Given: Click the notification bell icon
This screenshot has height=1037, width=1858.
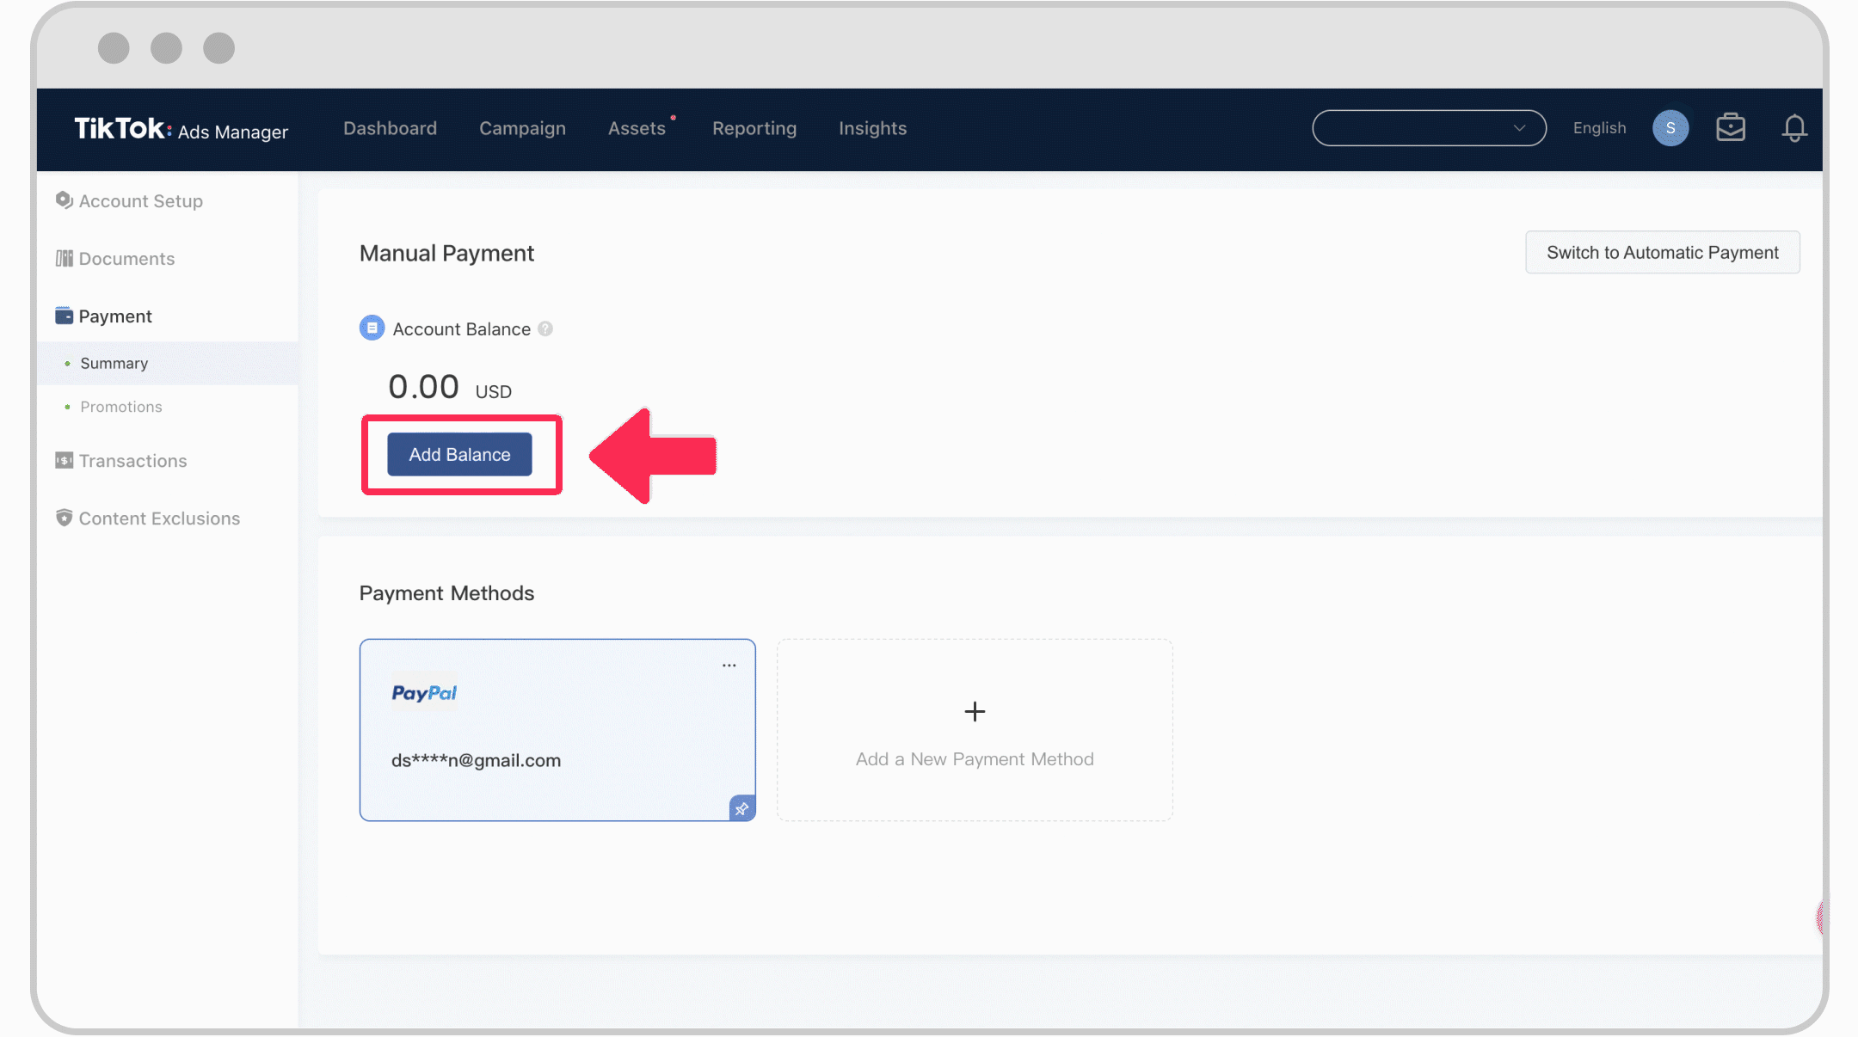Looking at the screenshot, I should [x=1794, y=127].
